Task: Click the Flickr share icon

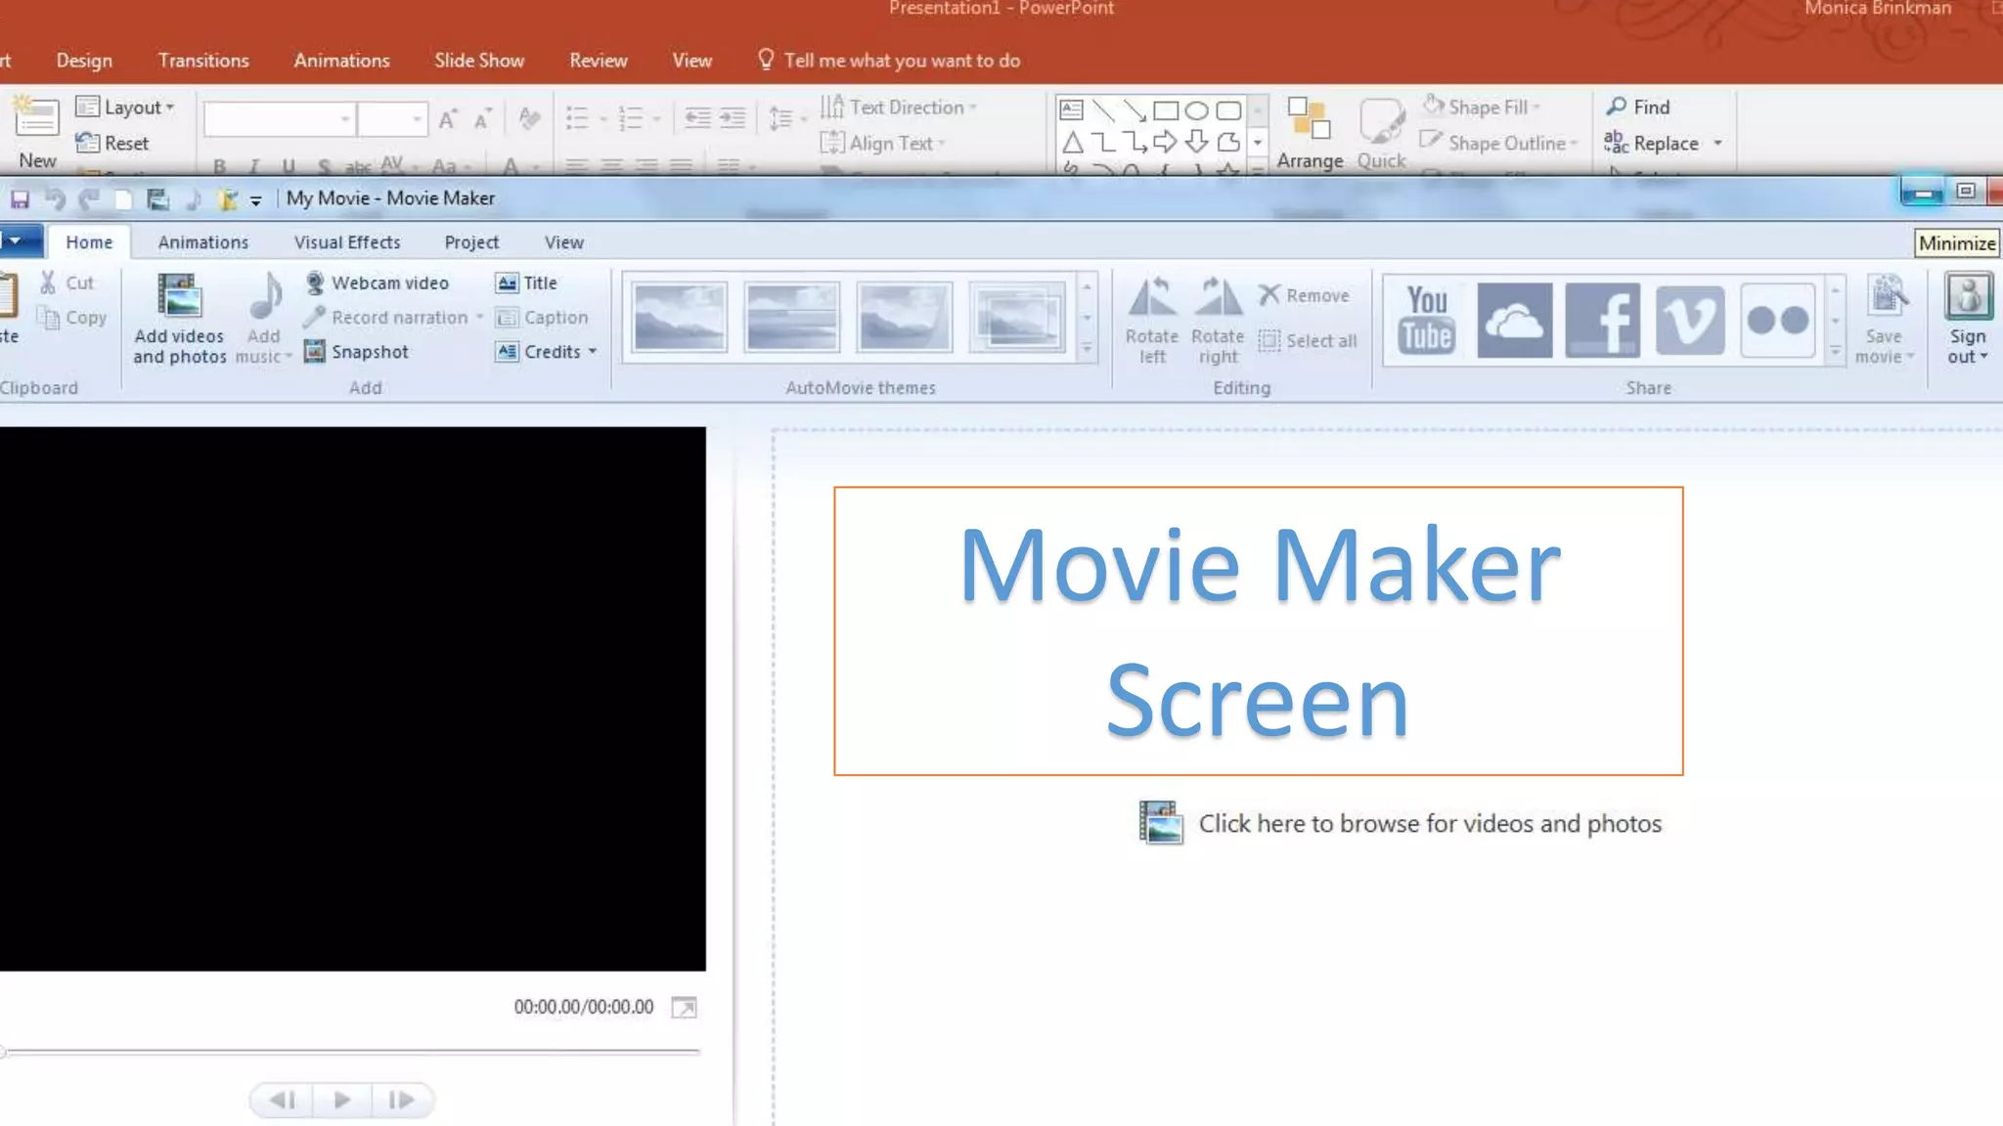Action: click(1777, 320)
